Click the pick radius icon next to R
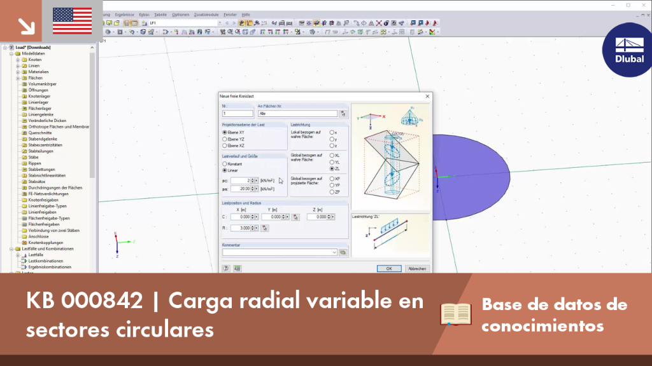652x366 pixels. [265, 228]
